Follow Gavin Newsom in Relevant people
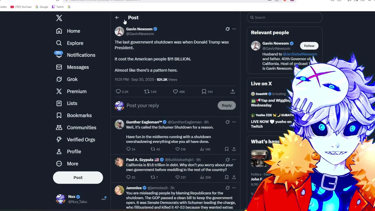 point(309,46)
